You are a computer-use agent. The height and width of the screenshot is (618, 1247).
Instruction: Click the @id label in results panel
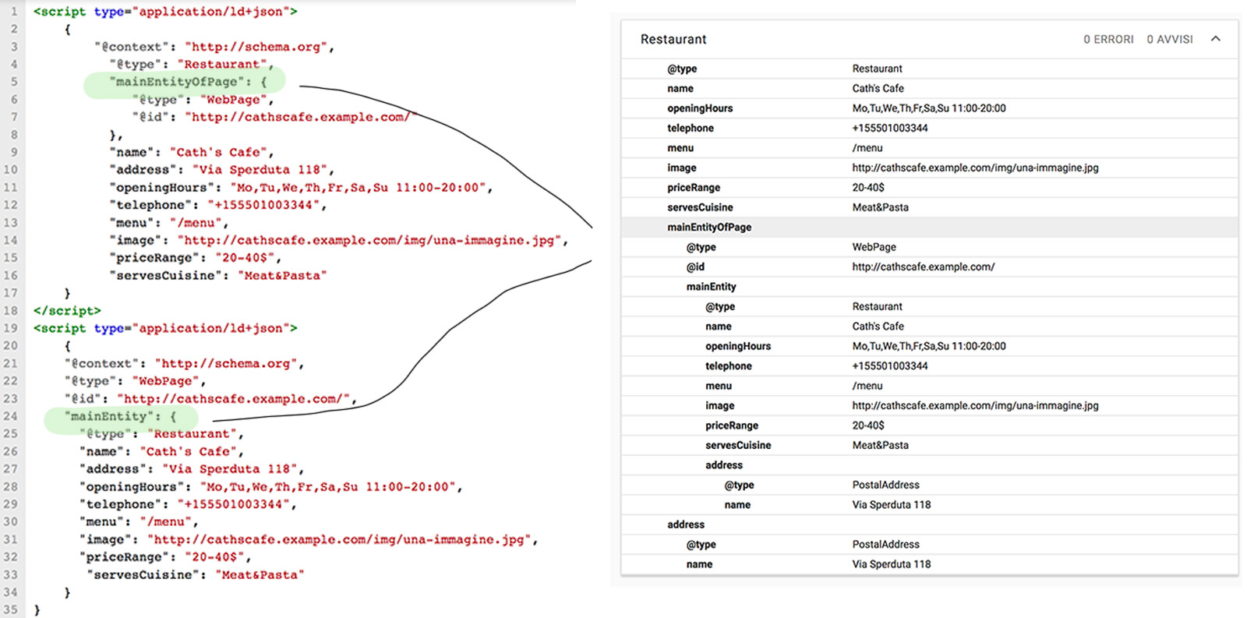(x=695, y=267)
